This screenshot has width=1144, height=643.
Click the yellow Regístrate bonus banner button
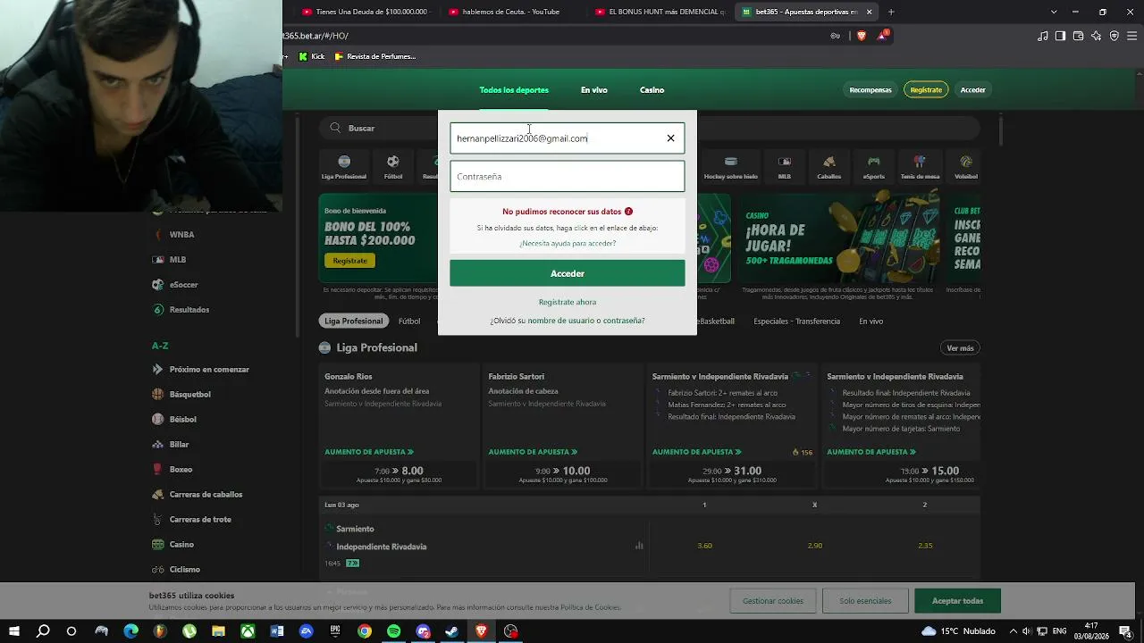[x=350, y=261]
